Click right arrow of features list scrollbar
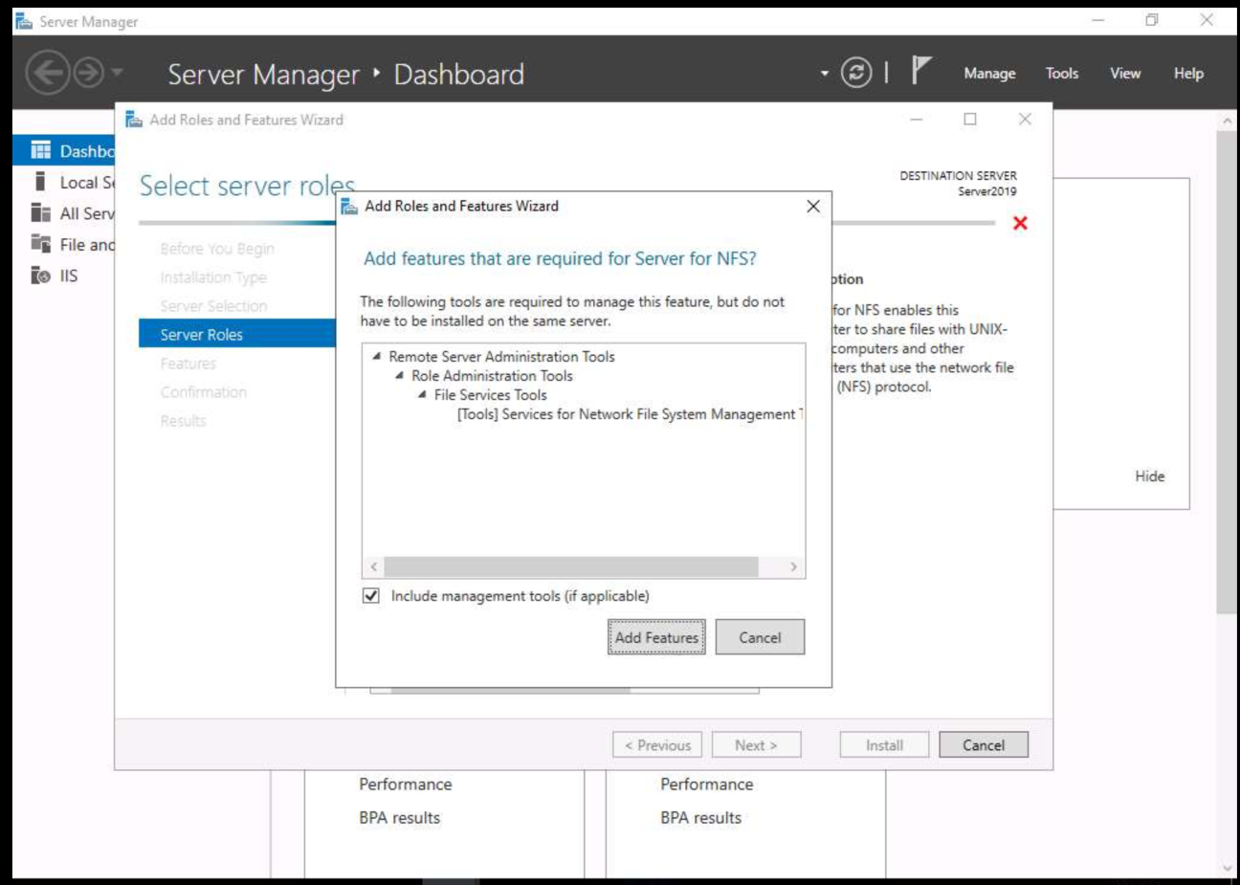The height and width of the screenshot is (885, 1240). [793, 567]
